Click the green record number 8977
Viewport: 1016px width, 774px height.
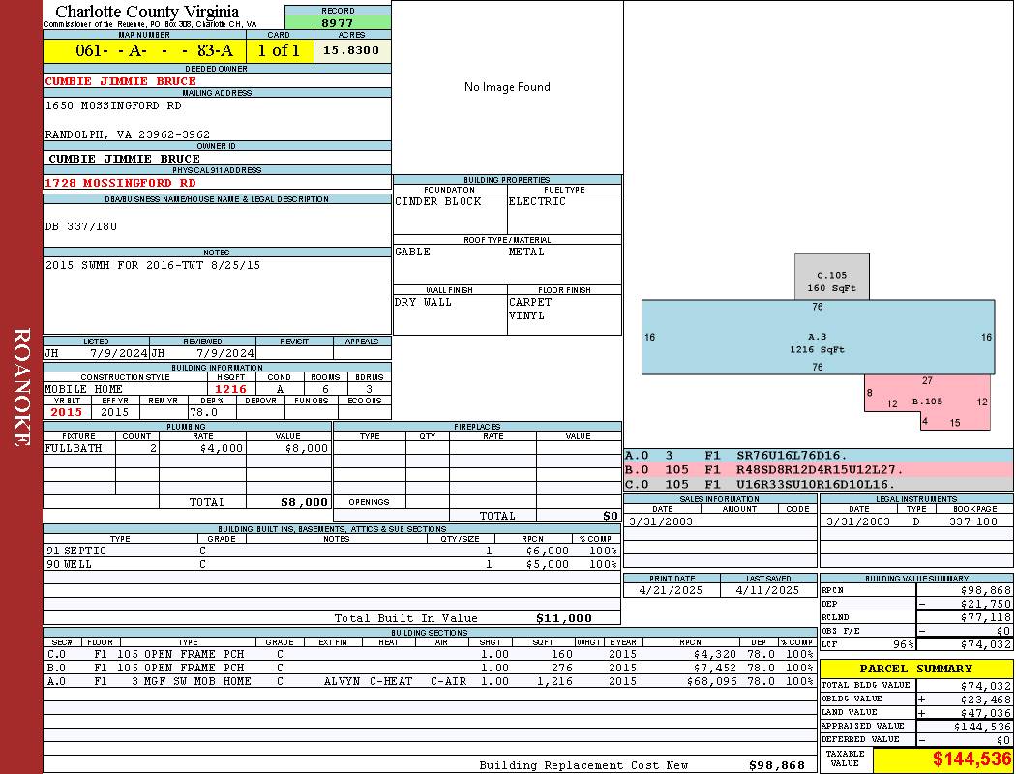click(338, 23)
